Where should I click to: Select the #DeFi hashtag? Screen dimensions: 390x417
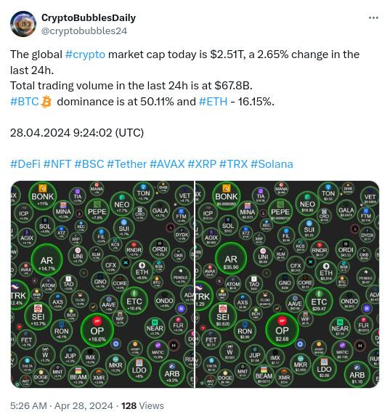(25, 164)
